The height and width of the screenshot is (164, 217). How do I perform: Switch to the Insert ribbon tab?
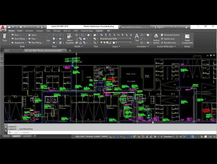click(20, 31)
